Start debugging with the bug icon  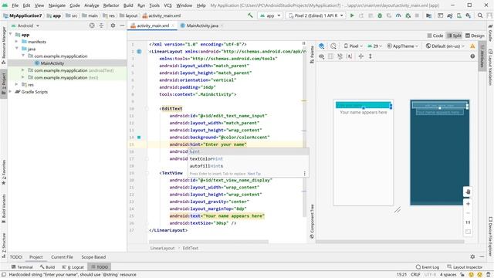(380, 15)
